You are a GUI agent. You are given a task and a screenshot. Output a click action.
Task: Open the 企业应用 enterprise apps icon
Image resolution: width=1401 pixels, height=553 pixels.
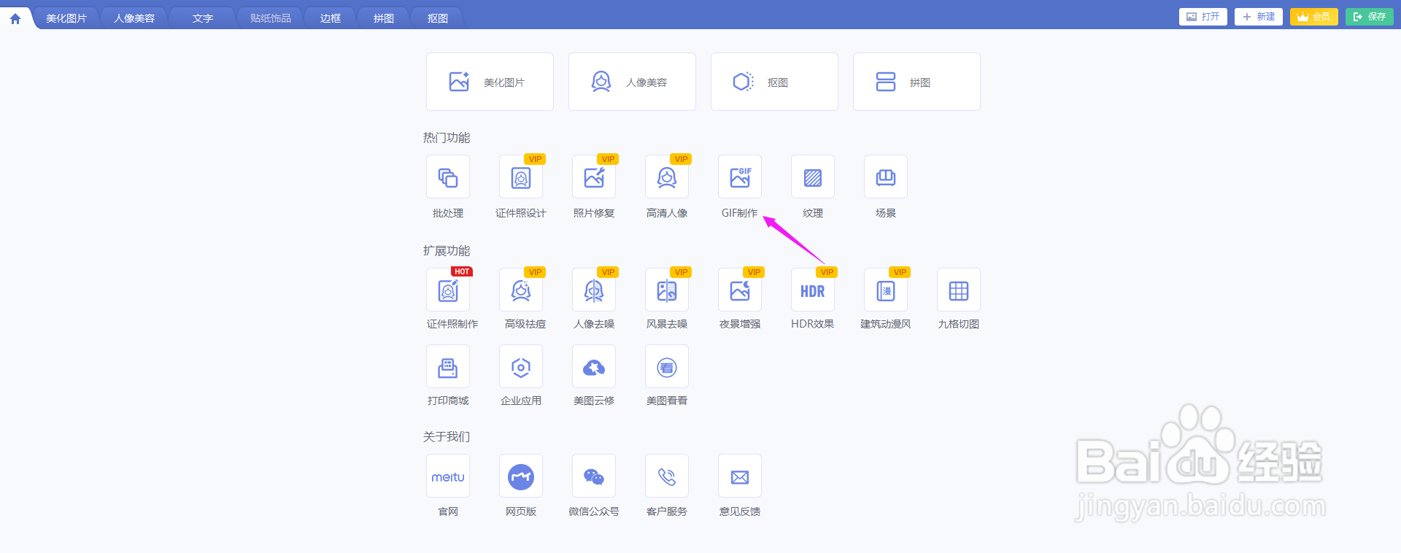[x=521, y=366]
